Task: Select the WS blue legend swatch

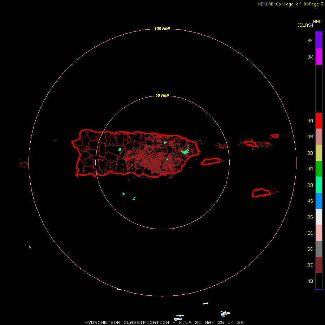Action: tap(319, 201)
